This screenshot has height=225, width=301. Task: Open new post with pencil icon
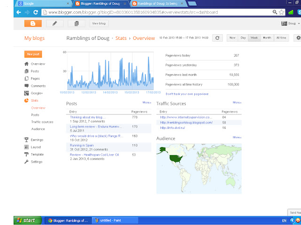coord(55,23)
